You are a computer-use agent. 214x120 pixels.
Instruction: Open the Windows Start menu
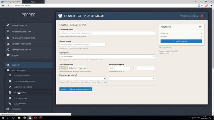[3, 118]
